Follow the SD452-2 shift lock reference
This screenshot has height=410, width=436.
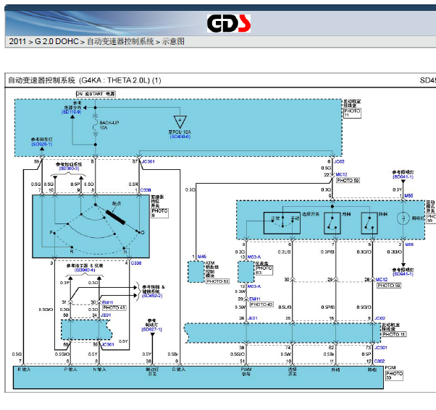click(152, 296)
